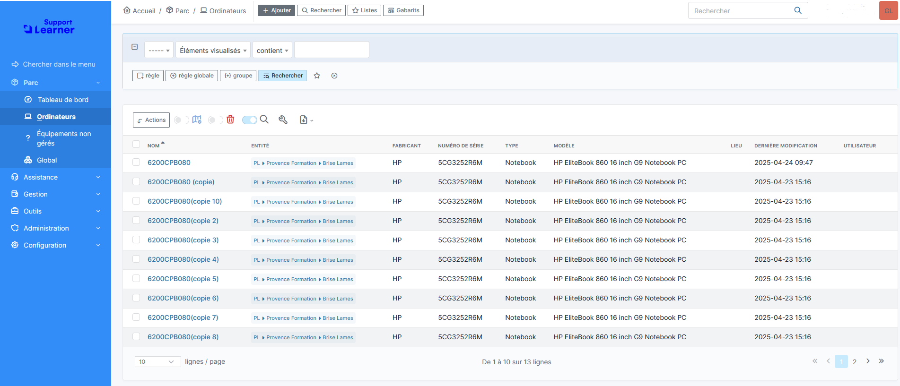Click the question mark icon beside Équipements non gérés

coord(28,138)
